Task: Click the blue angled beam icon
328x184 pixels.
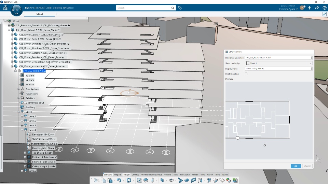Action: click(x=180, y=180)
